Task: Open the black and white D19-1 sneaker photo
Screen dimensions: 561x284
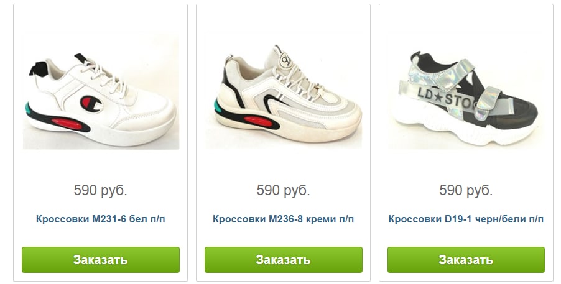Action: [466, 91]
